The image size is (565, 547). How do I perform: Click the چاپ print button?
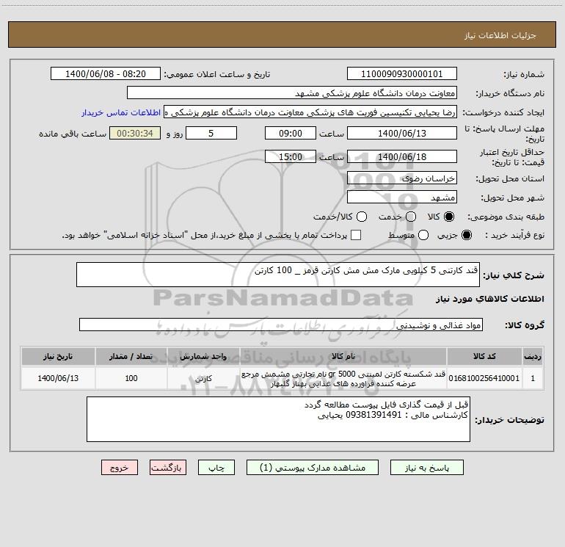(x=216, y=468)
